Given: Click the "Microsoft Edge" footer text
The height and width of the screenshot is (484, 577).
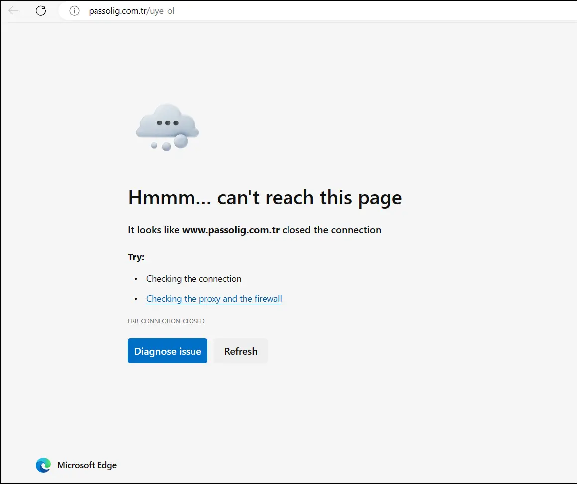Looking at the screenshot, I should click(x=87, y=465).
